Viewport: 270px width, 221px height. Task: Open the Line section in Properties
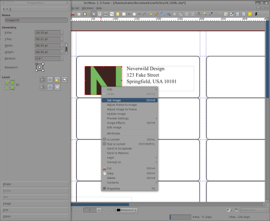pyautogui.click(x=35, y=210)
